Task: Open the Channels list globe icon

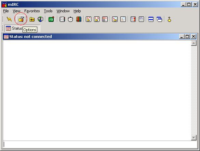Action: [x=40, y=19]
